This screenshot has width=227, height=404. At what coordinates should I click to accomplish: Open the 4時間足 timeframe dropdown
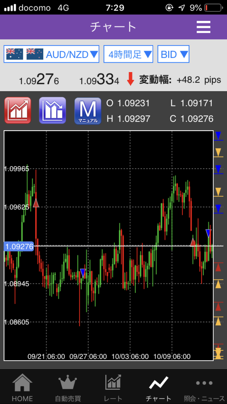(128, 54)
